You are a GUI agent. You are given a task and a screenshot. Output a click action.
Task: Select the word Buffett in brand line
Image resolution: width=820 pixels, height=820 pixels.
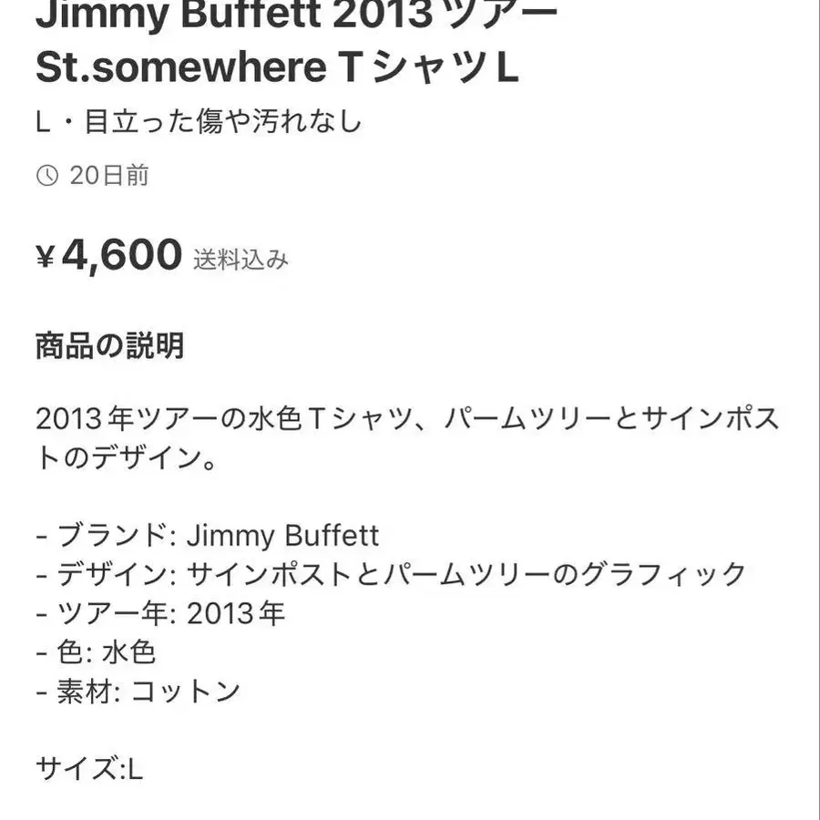pyautogui.click(x=332, y=536)
